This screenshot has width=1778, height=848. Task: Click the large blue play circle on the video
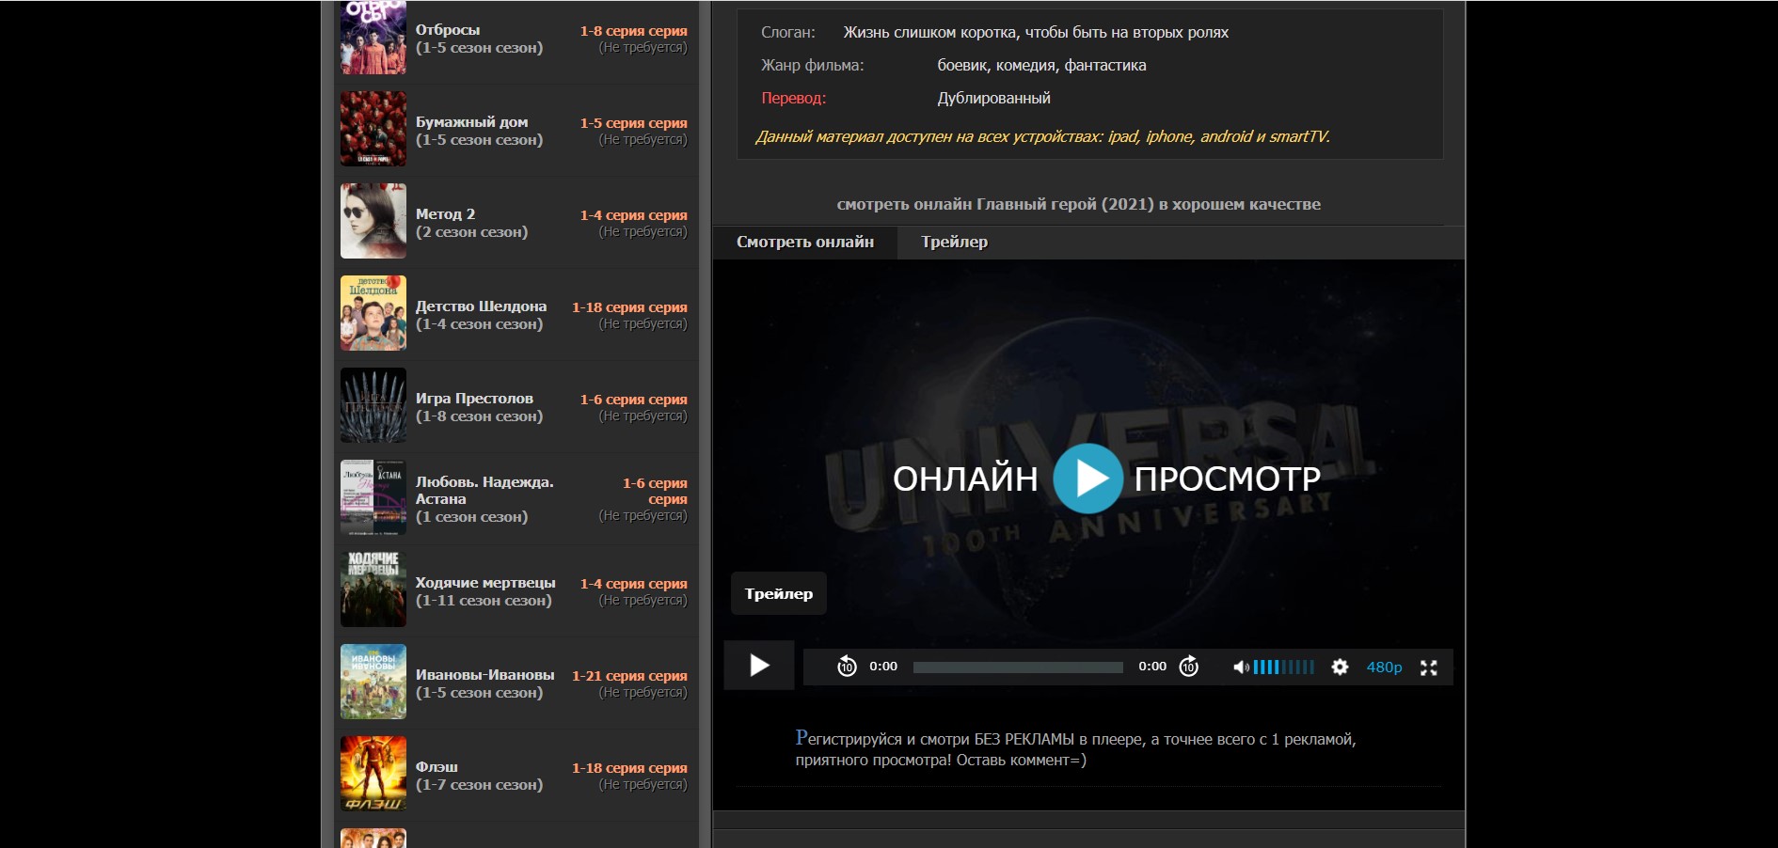pos(1087,479)
